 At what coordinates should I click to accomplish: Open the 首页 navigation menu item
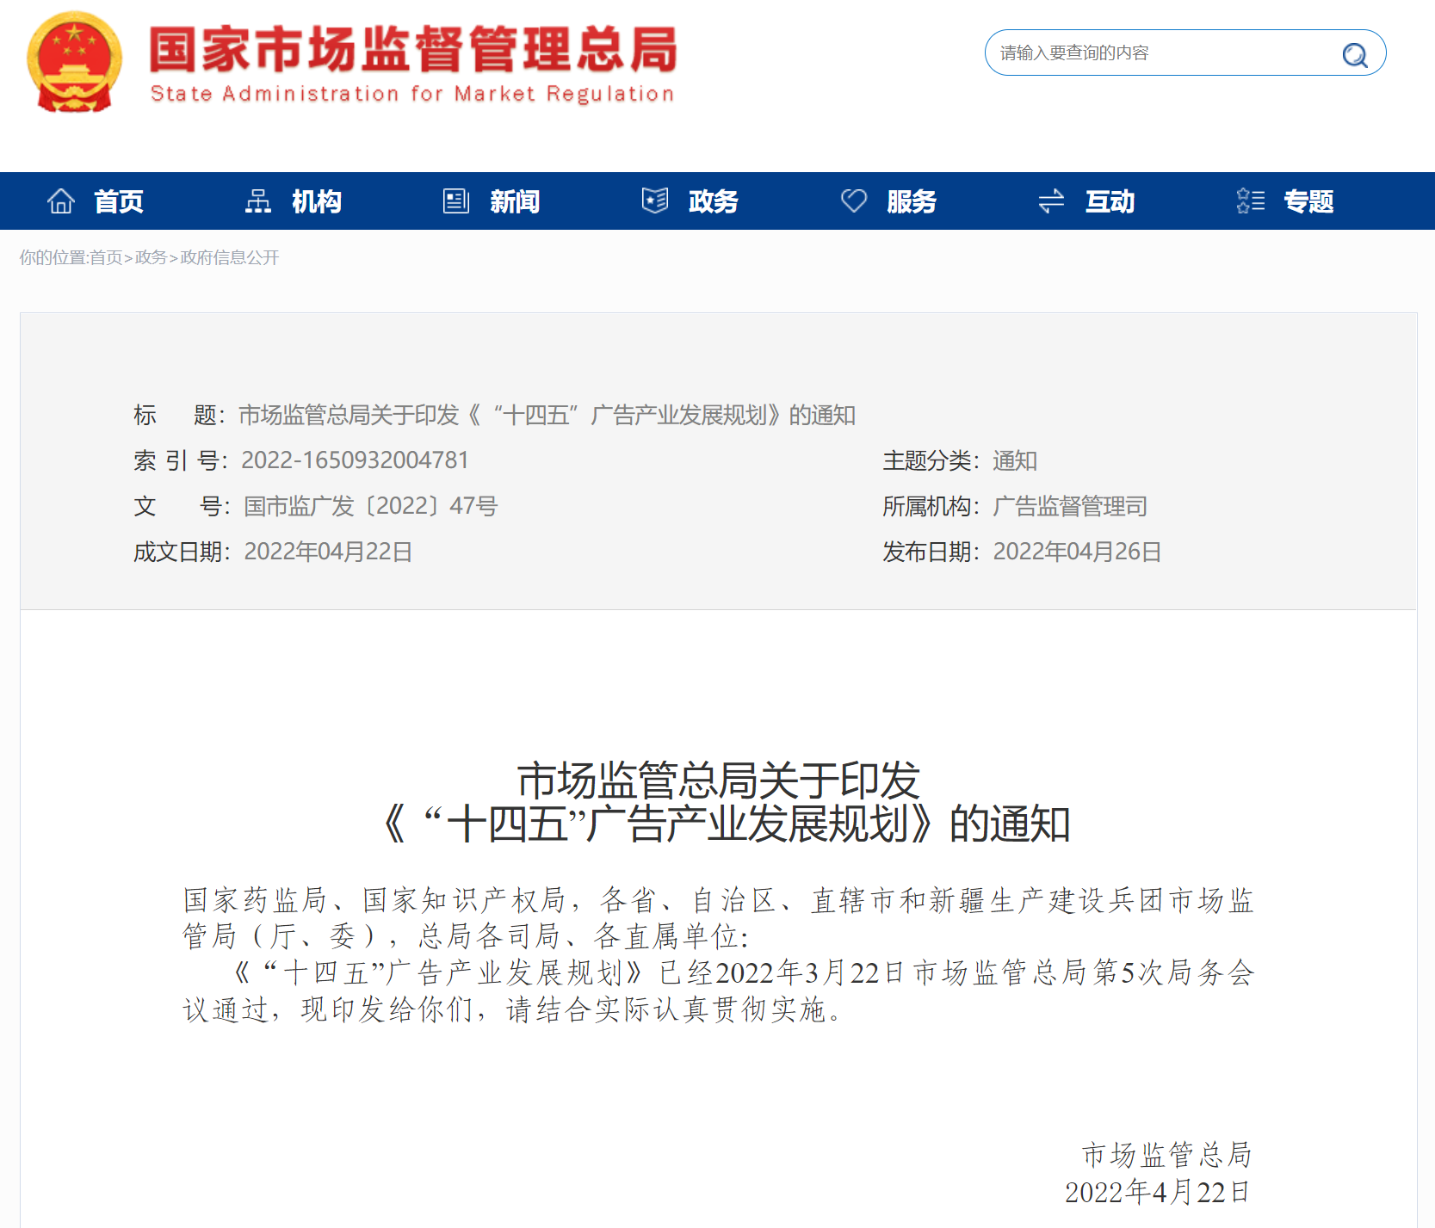[119, 201]
